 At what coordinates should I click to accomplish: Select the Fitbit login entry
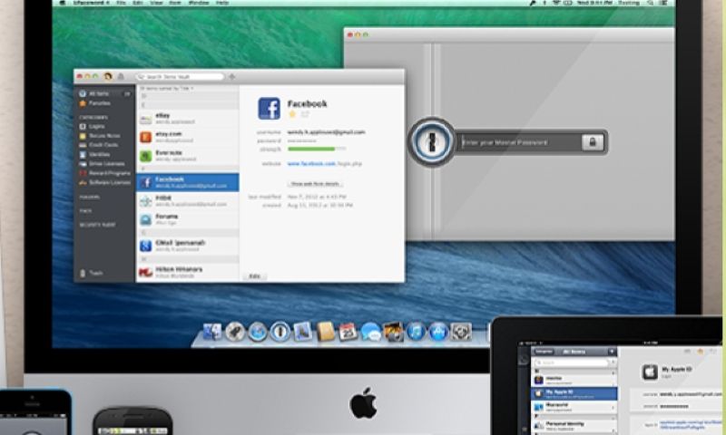pos(188,200)
